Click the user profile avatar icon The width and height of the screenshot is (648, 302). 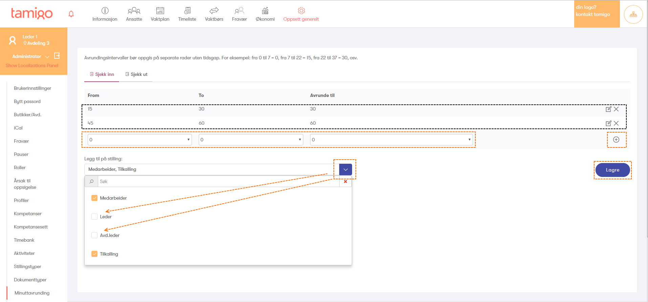[x=13, y=40]
